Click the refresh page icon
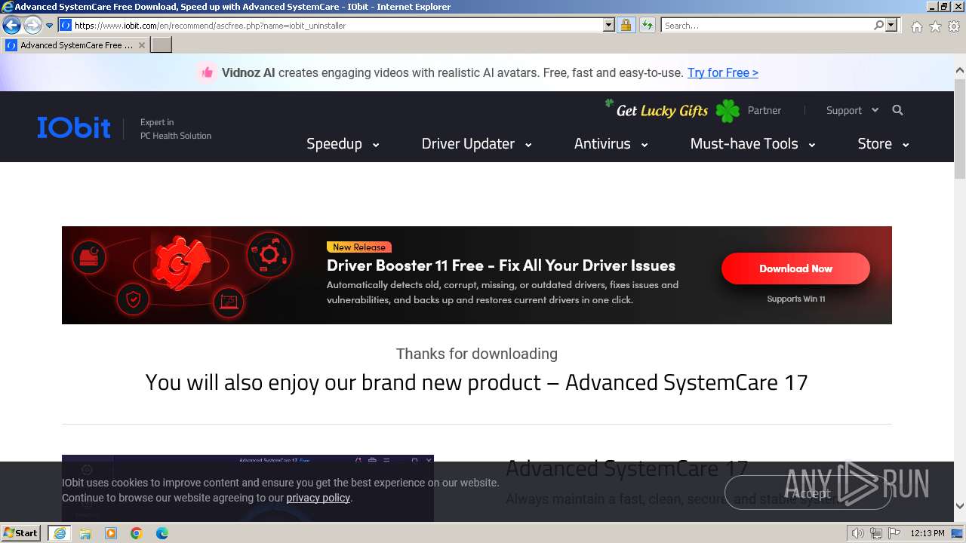The width and height of the screenshot is (966, 543). [x=647, y=25]
